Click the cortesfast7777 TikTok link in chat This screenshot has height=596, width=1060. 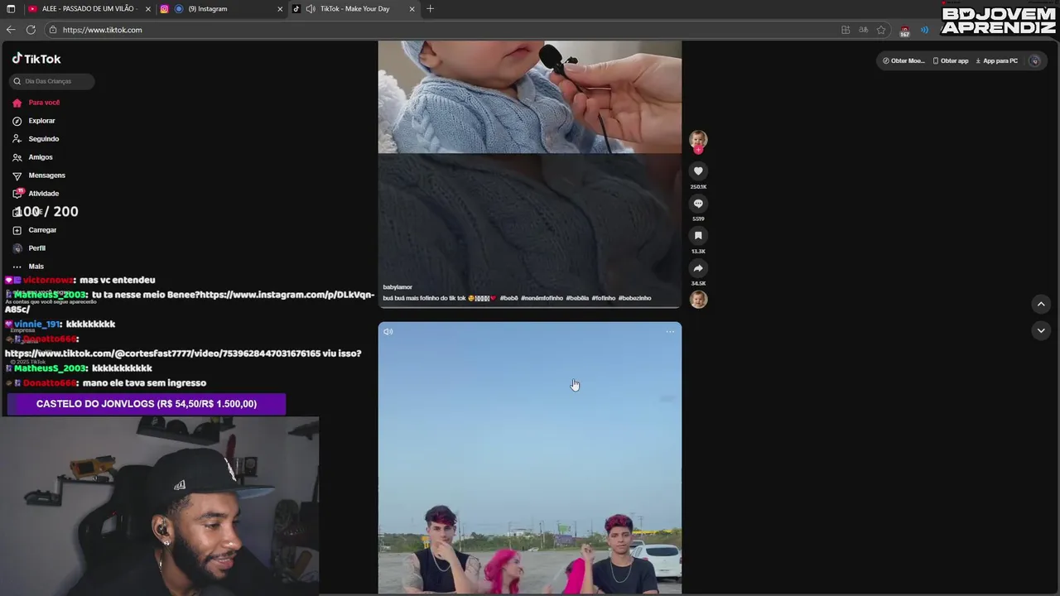[162, 353]
